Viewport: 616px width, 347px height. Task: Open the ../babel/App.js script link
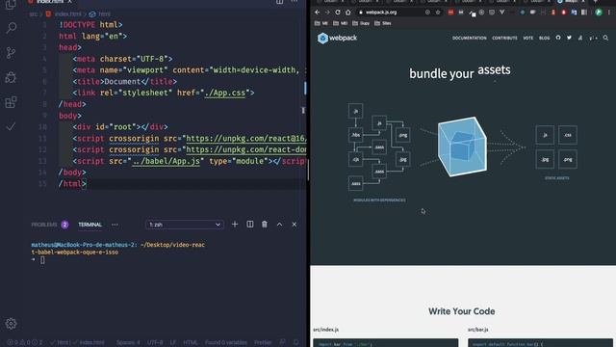(x=166, y=161)
